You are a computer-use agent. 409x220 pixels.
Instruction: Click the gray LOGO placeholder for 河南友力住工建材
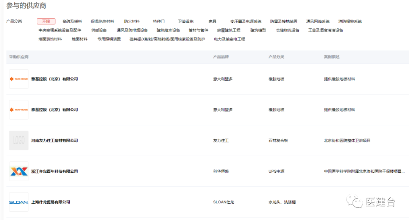(x=19, y=140)
